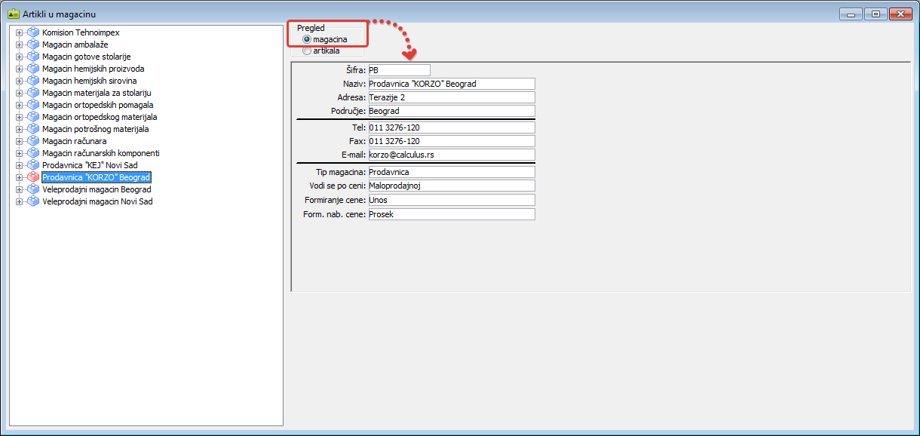Screen dimensions: 920x436
Task: Select the 'artikala' view radio button
Action: click(x=307, y=51)
